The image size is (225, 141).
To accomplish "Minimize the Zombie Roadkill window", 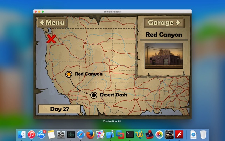I will pos(39,12).
